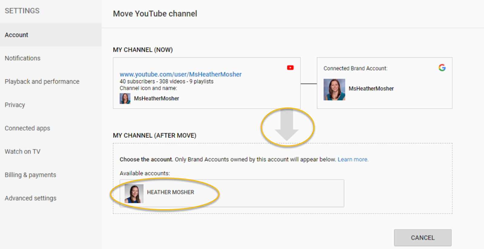Click the Learn more link

[353, 159]
